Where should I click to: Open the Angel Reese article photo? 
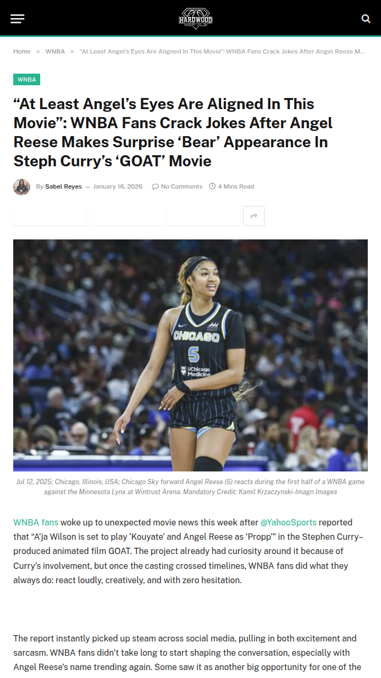click(x=190, y=355)
